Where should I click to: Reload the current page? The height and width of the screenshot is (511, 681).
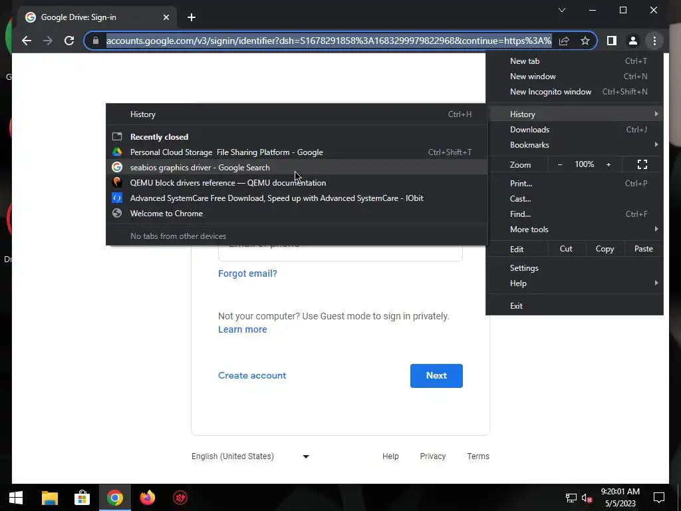[69, 41]
